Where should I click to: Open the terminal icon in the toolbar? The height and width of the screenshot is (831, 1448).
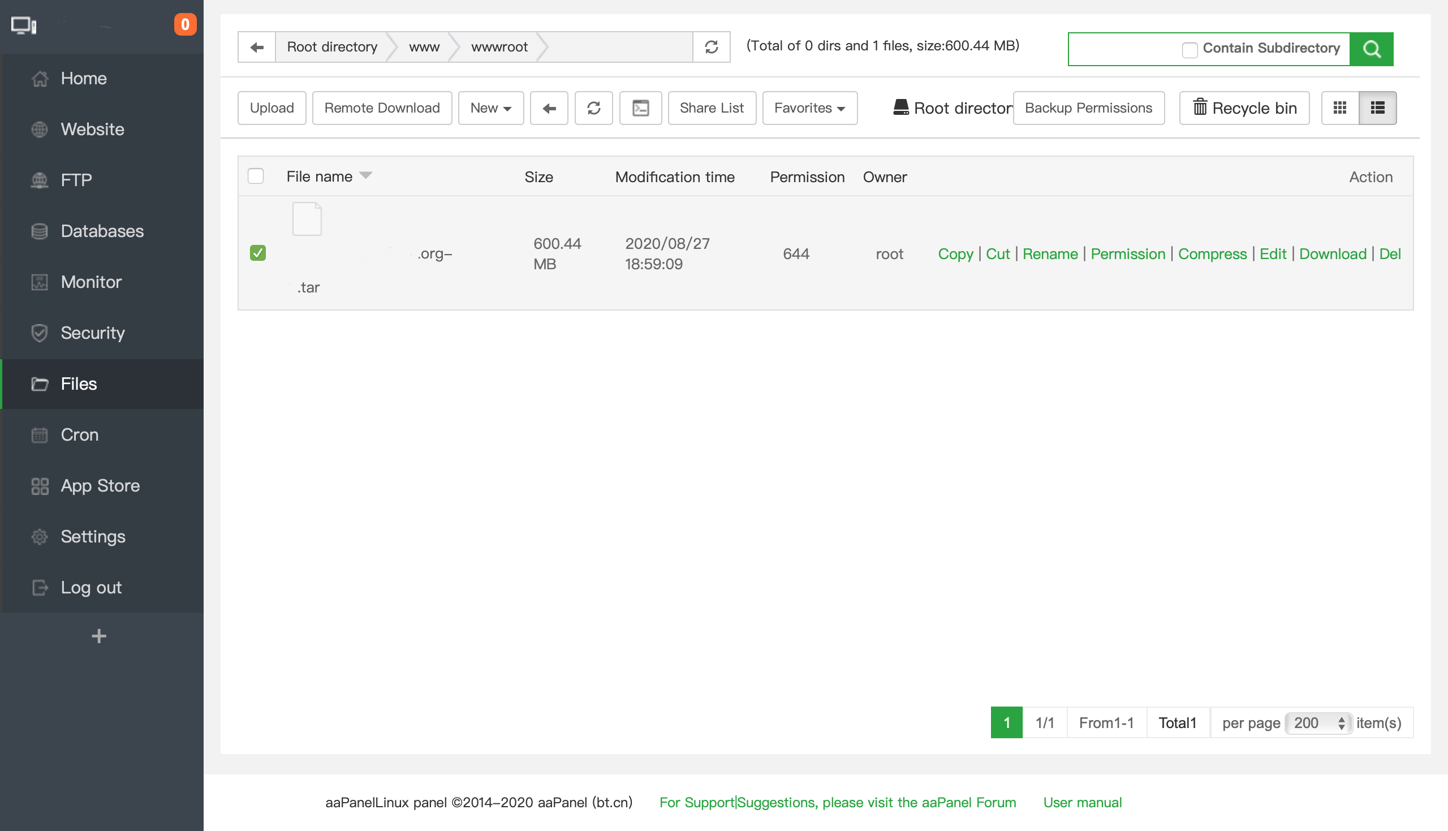640,108
